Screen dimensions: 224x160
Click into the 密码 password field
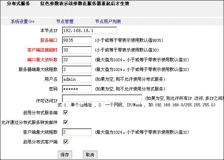pos(77,89)
